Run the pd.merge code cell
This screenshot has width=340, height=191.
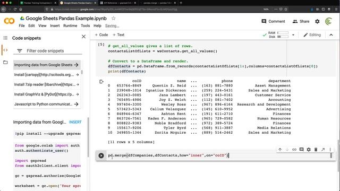pyautogui.click(x=101, y=155)
